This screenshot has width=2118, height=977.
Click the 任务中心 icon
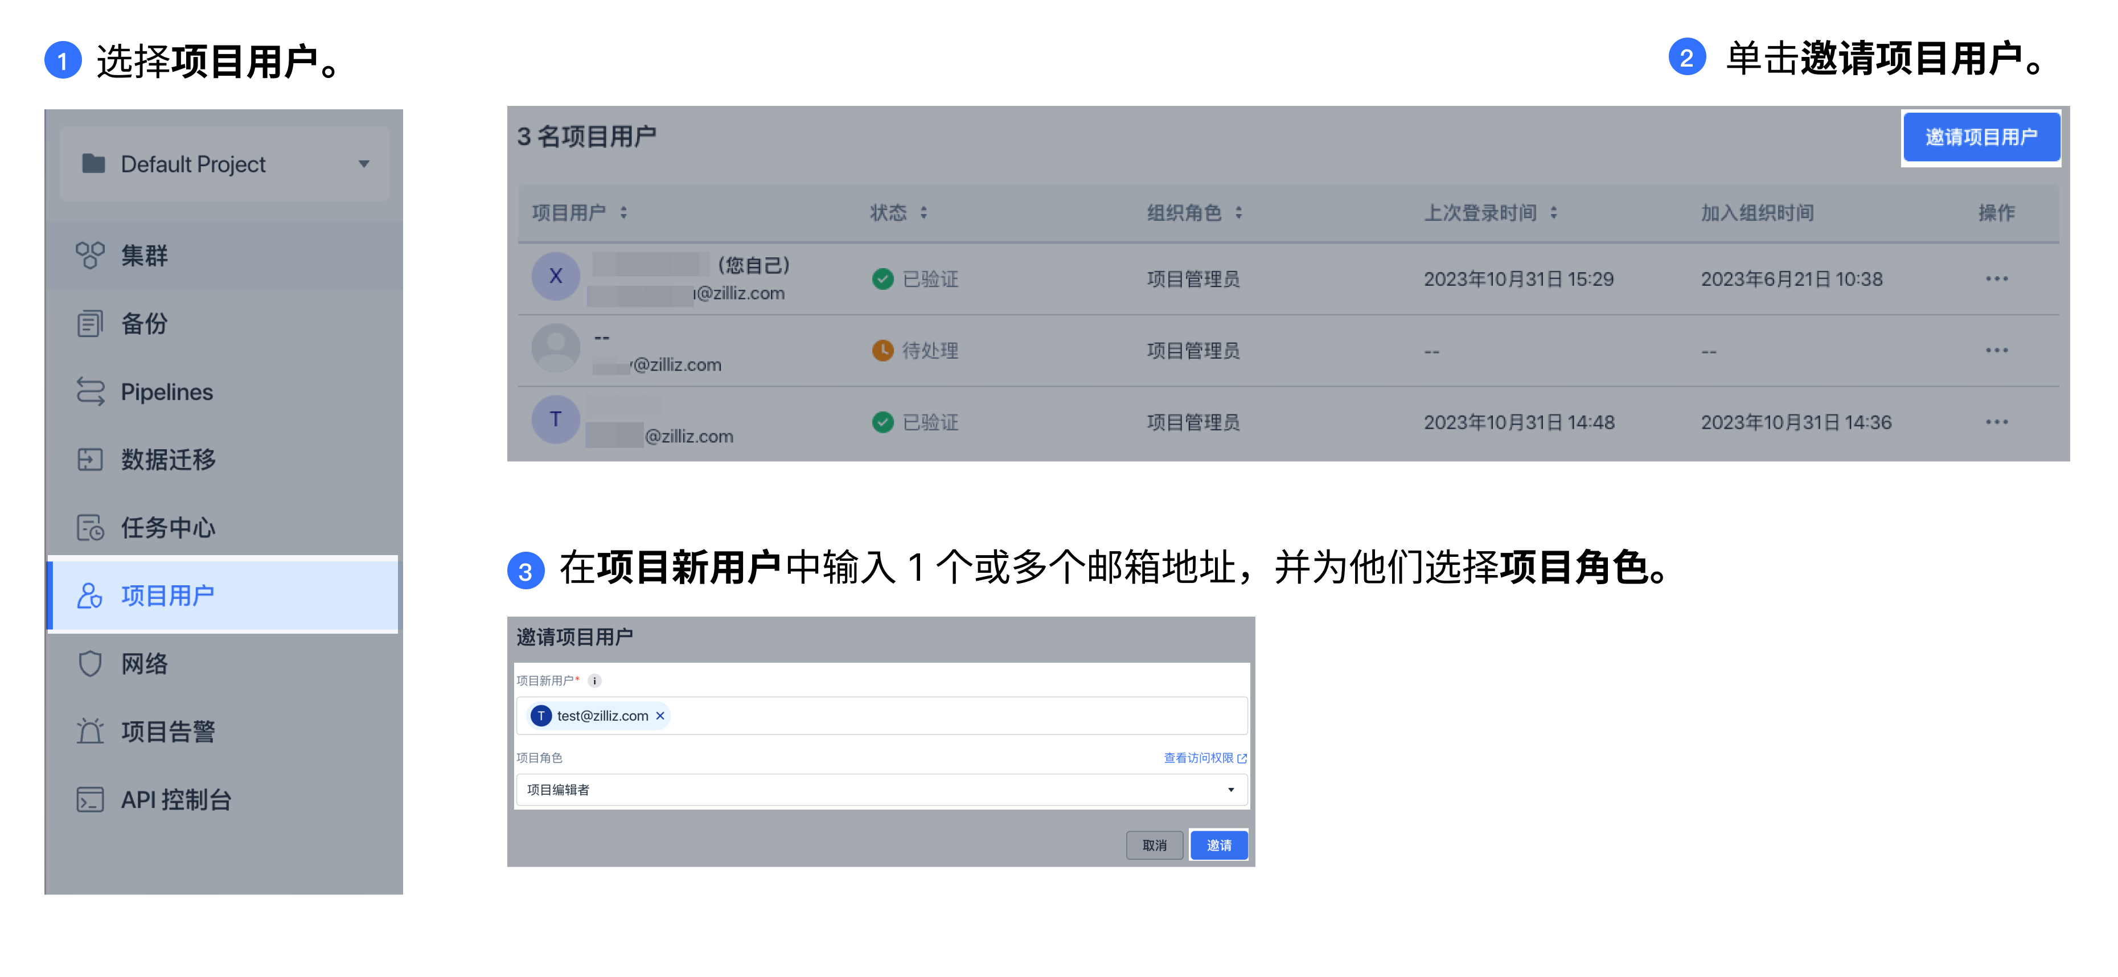pyautogui.click(x=89, y=528)
